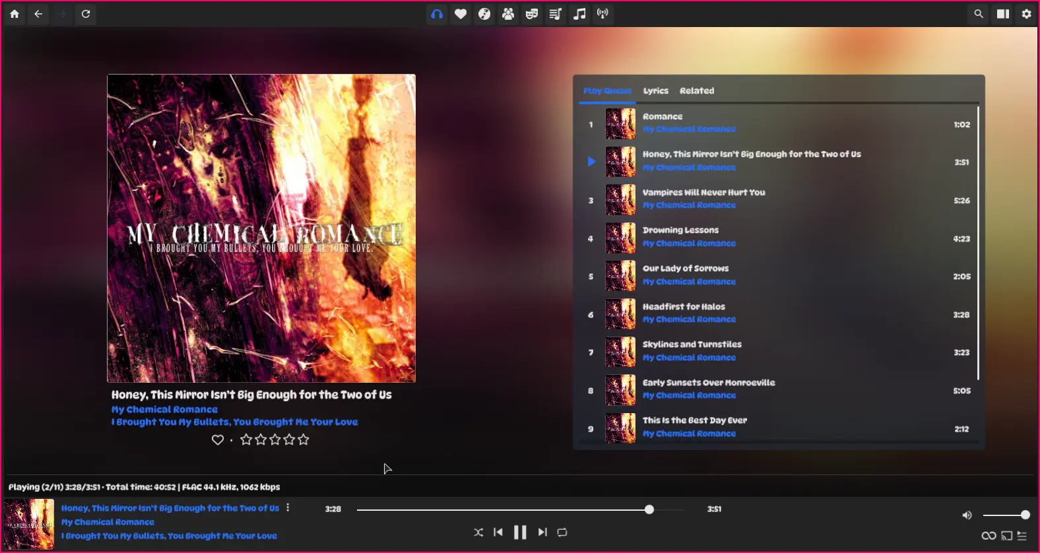Mute the volume speaker icon
Screen dimensions: 1040x553
click(x=967, y=515)
